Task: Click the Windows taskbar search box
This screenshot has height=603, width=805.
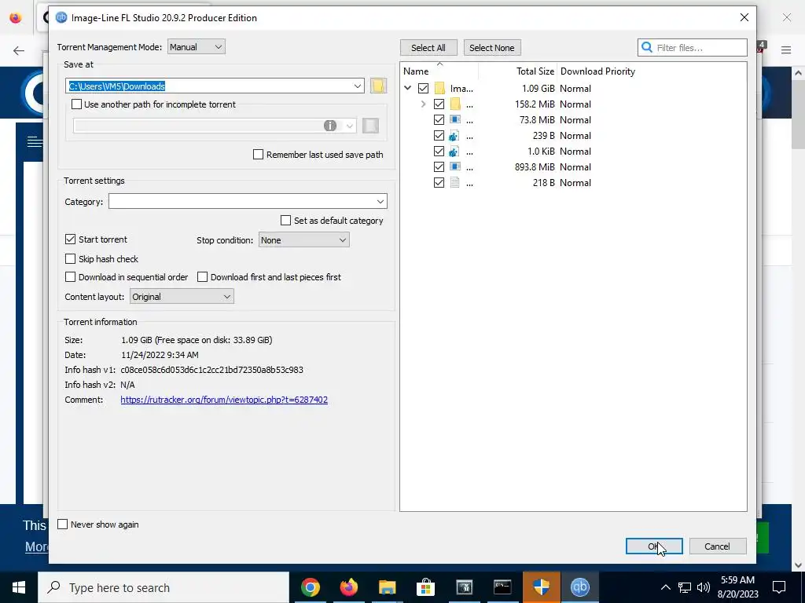Action: click(164, 587)
